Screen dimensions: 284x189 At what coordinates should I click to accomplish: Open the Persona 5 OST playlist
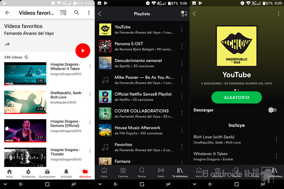[x=142, y=46]
